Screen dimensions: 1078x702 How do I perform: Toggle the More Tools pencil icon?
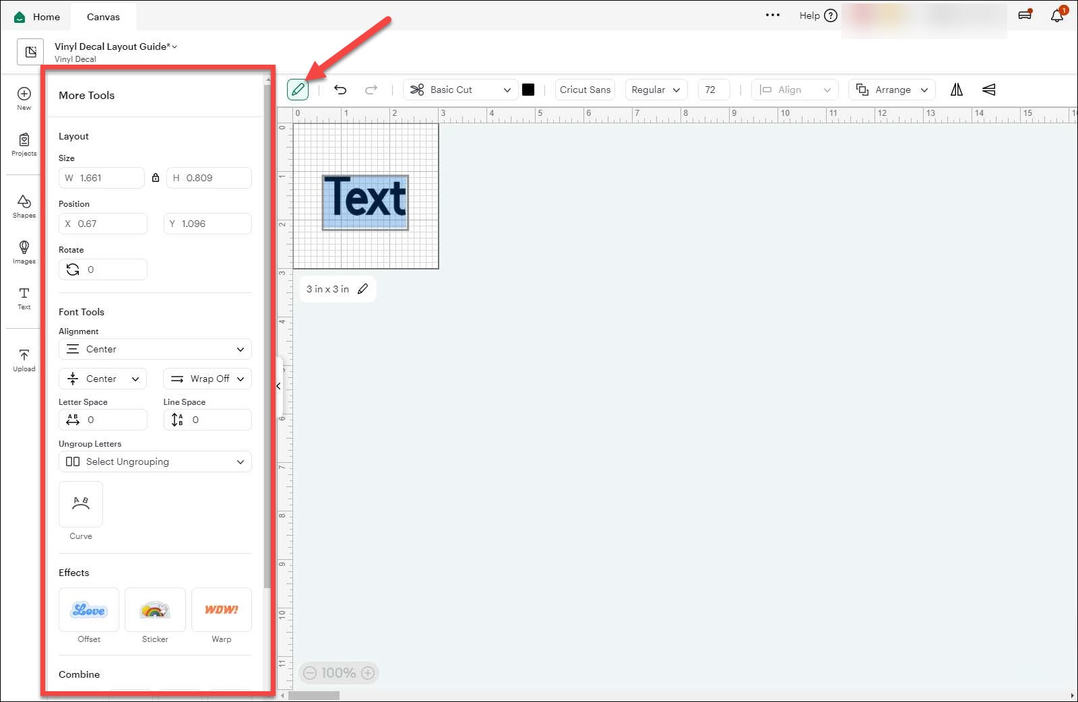click(298, 90)
